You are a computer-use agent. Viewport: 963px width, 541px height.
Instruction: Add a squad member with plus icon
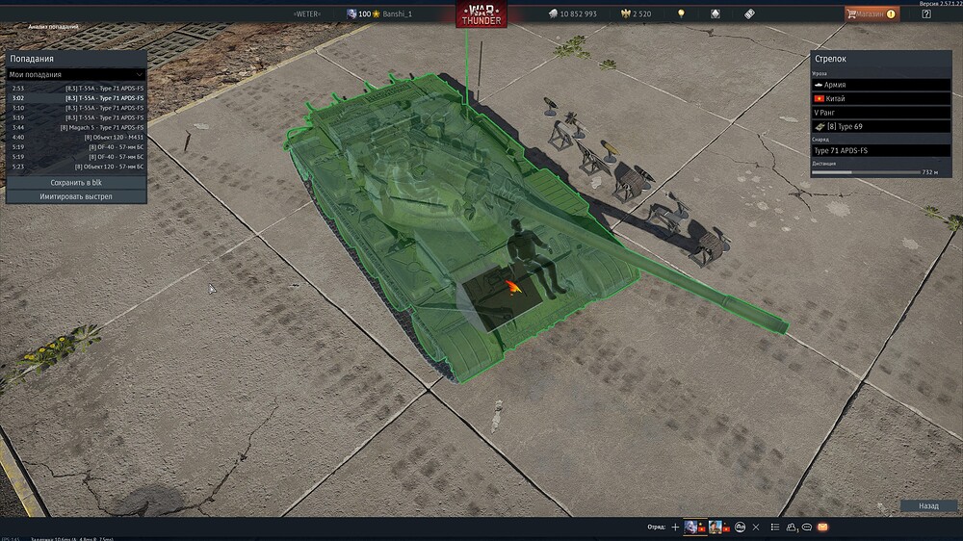pyautogui.click(x=675, y=527)
